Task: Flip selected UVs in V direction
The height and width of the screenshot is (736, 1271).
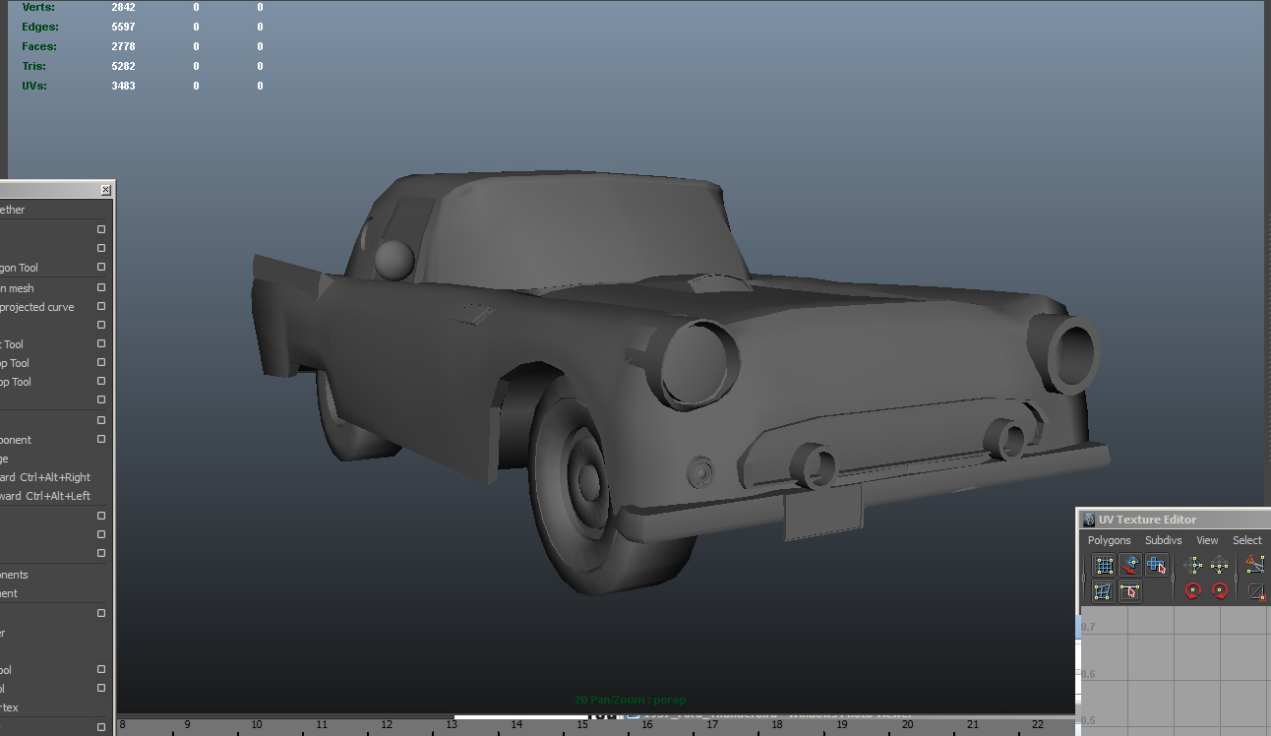Action: (1219, 565)
